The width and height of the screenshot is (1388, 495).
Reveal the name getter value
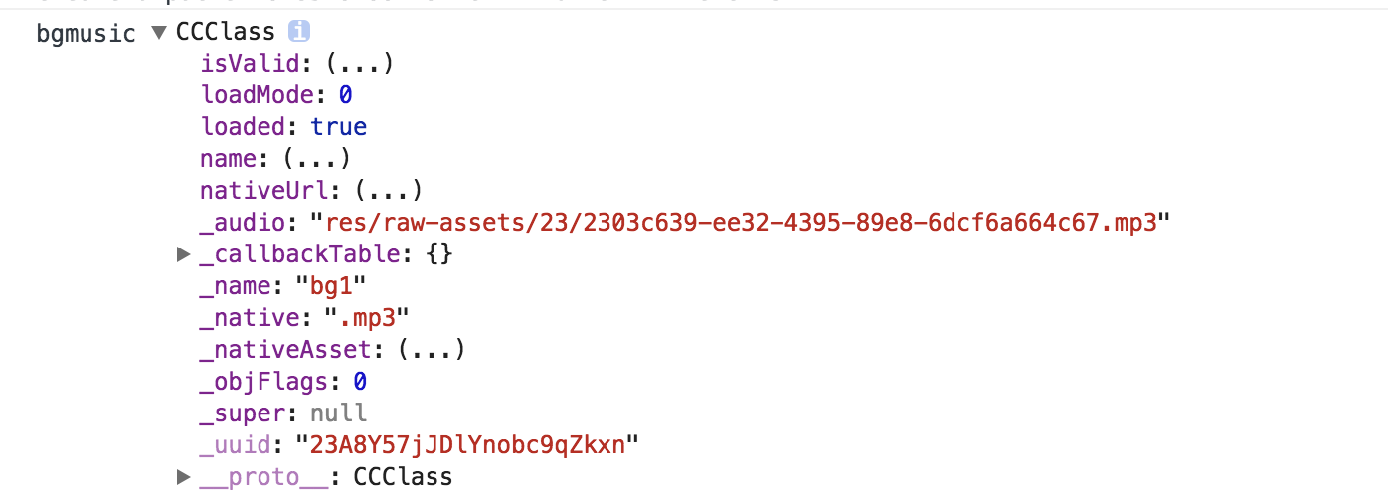tap(316, 159)
